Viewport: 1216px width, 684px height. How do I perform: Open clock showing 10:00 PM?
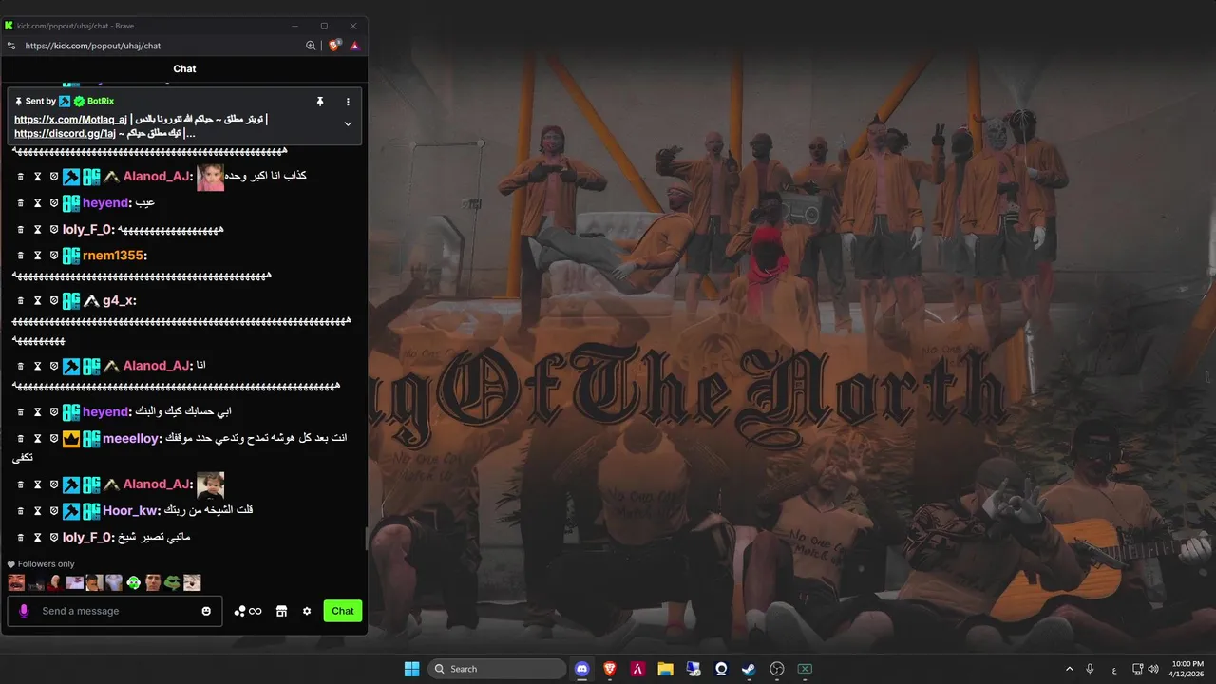1187,669
